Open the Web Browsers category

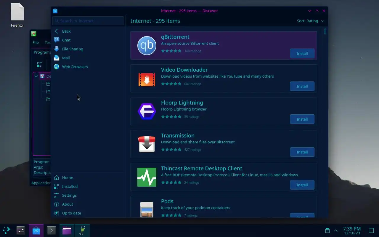pos(88,67)
